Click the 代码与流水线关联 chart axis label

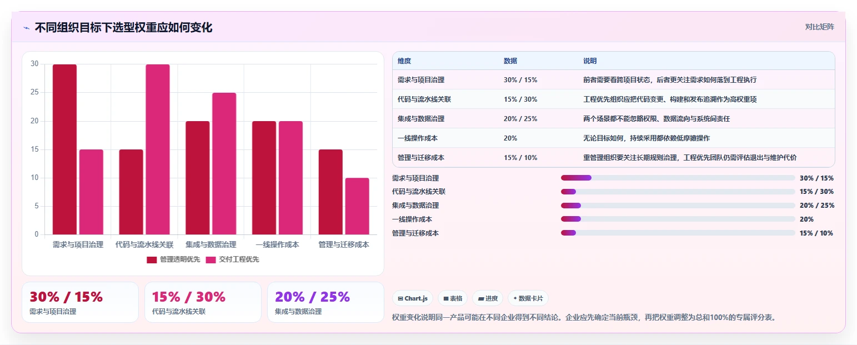click(144, 244)
